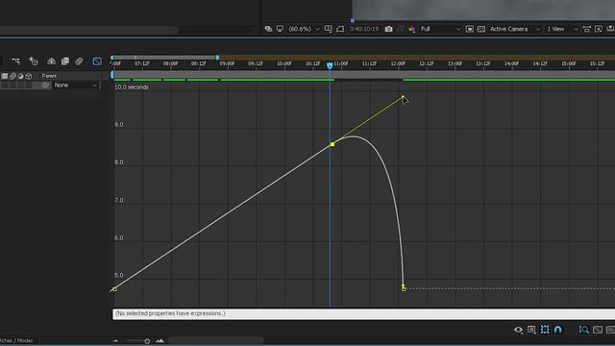Click zoom in mountain icon by slider
Viewport: 615px width, 346px height.
(160, 341)
